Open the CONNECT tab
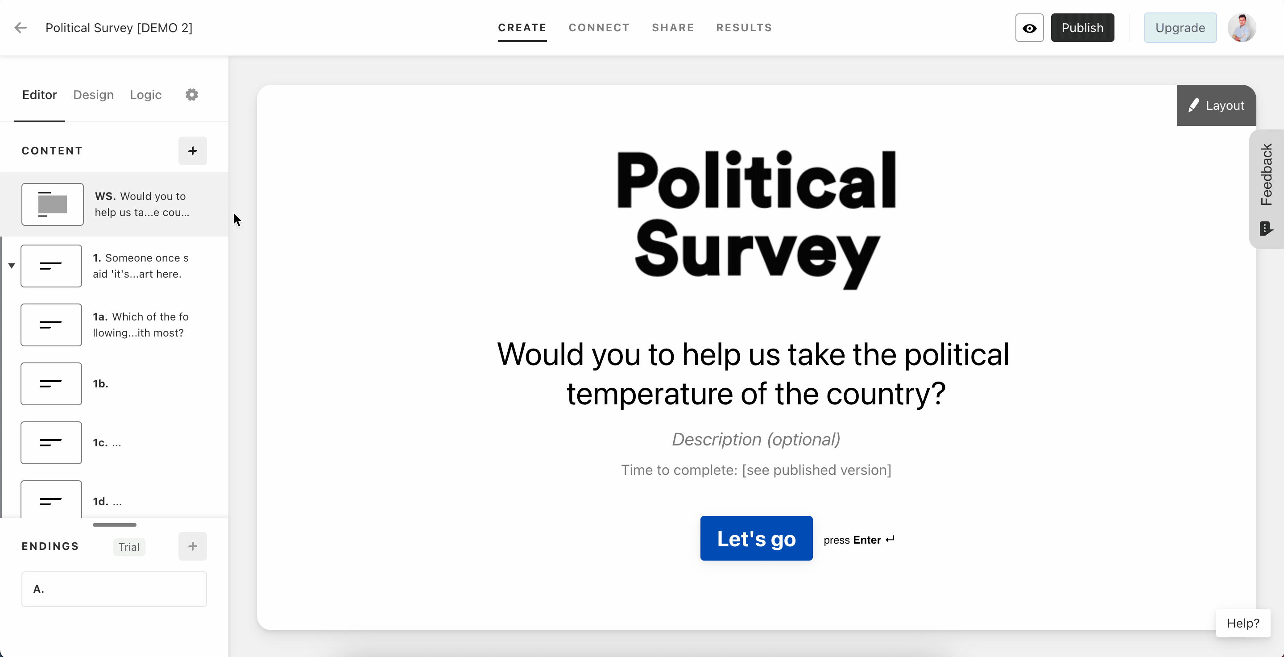This screenshot has width=1284, height=657. click(x=599, y=28)
